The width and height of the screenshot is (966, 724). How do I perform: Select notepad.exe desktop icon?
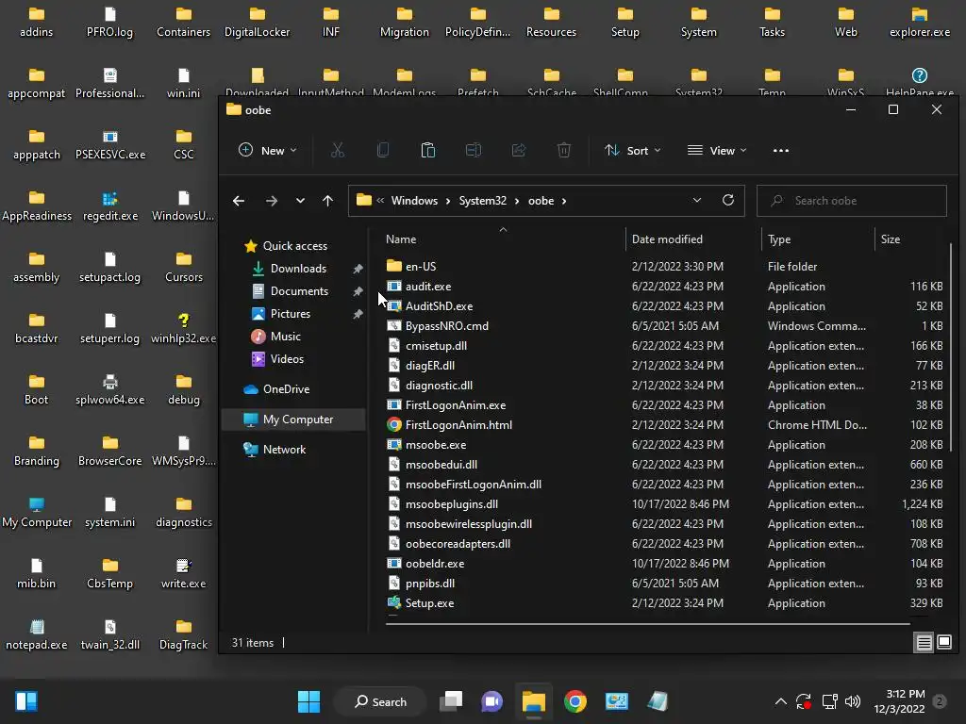37,635
